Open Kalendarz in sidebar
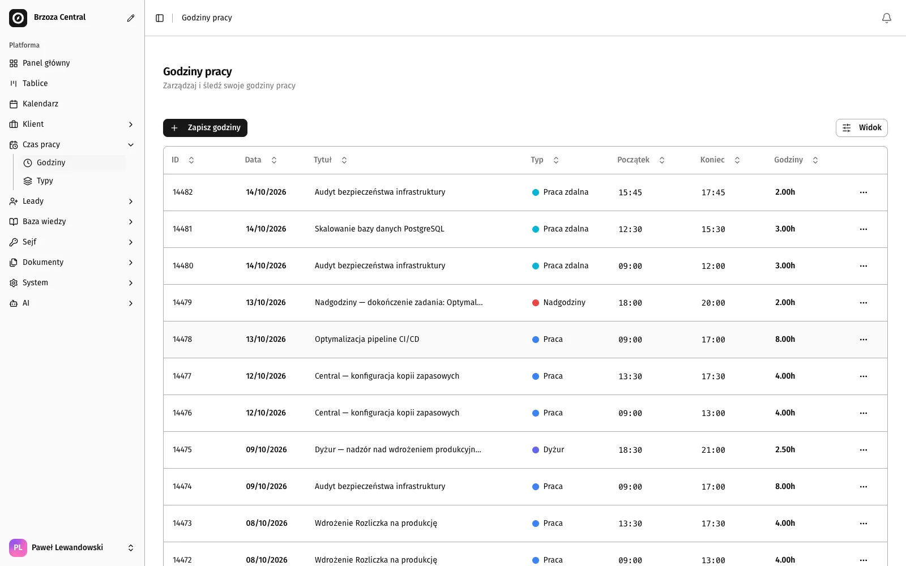906x566 pixels. pyautogui.click(x=72, y=104)
